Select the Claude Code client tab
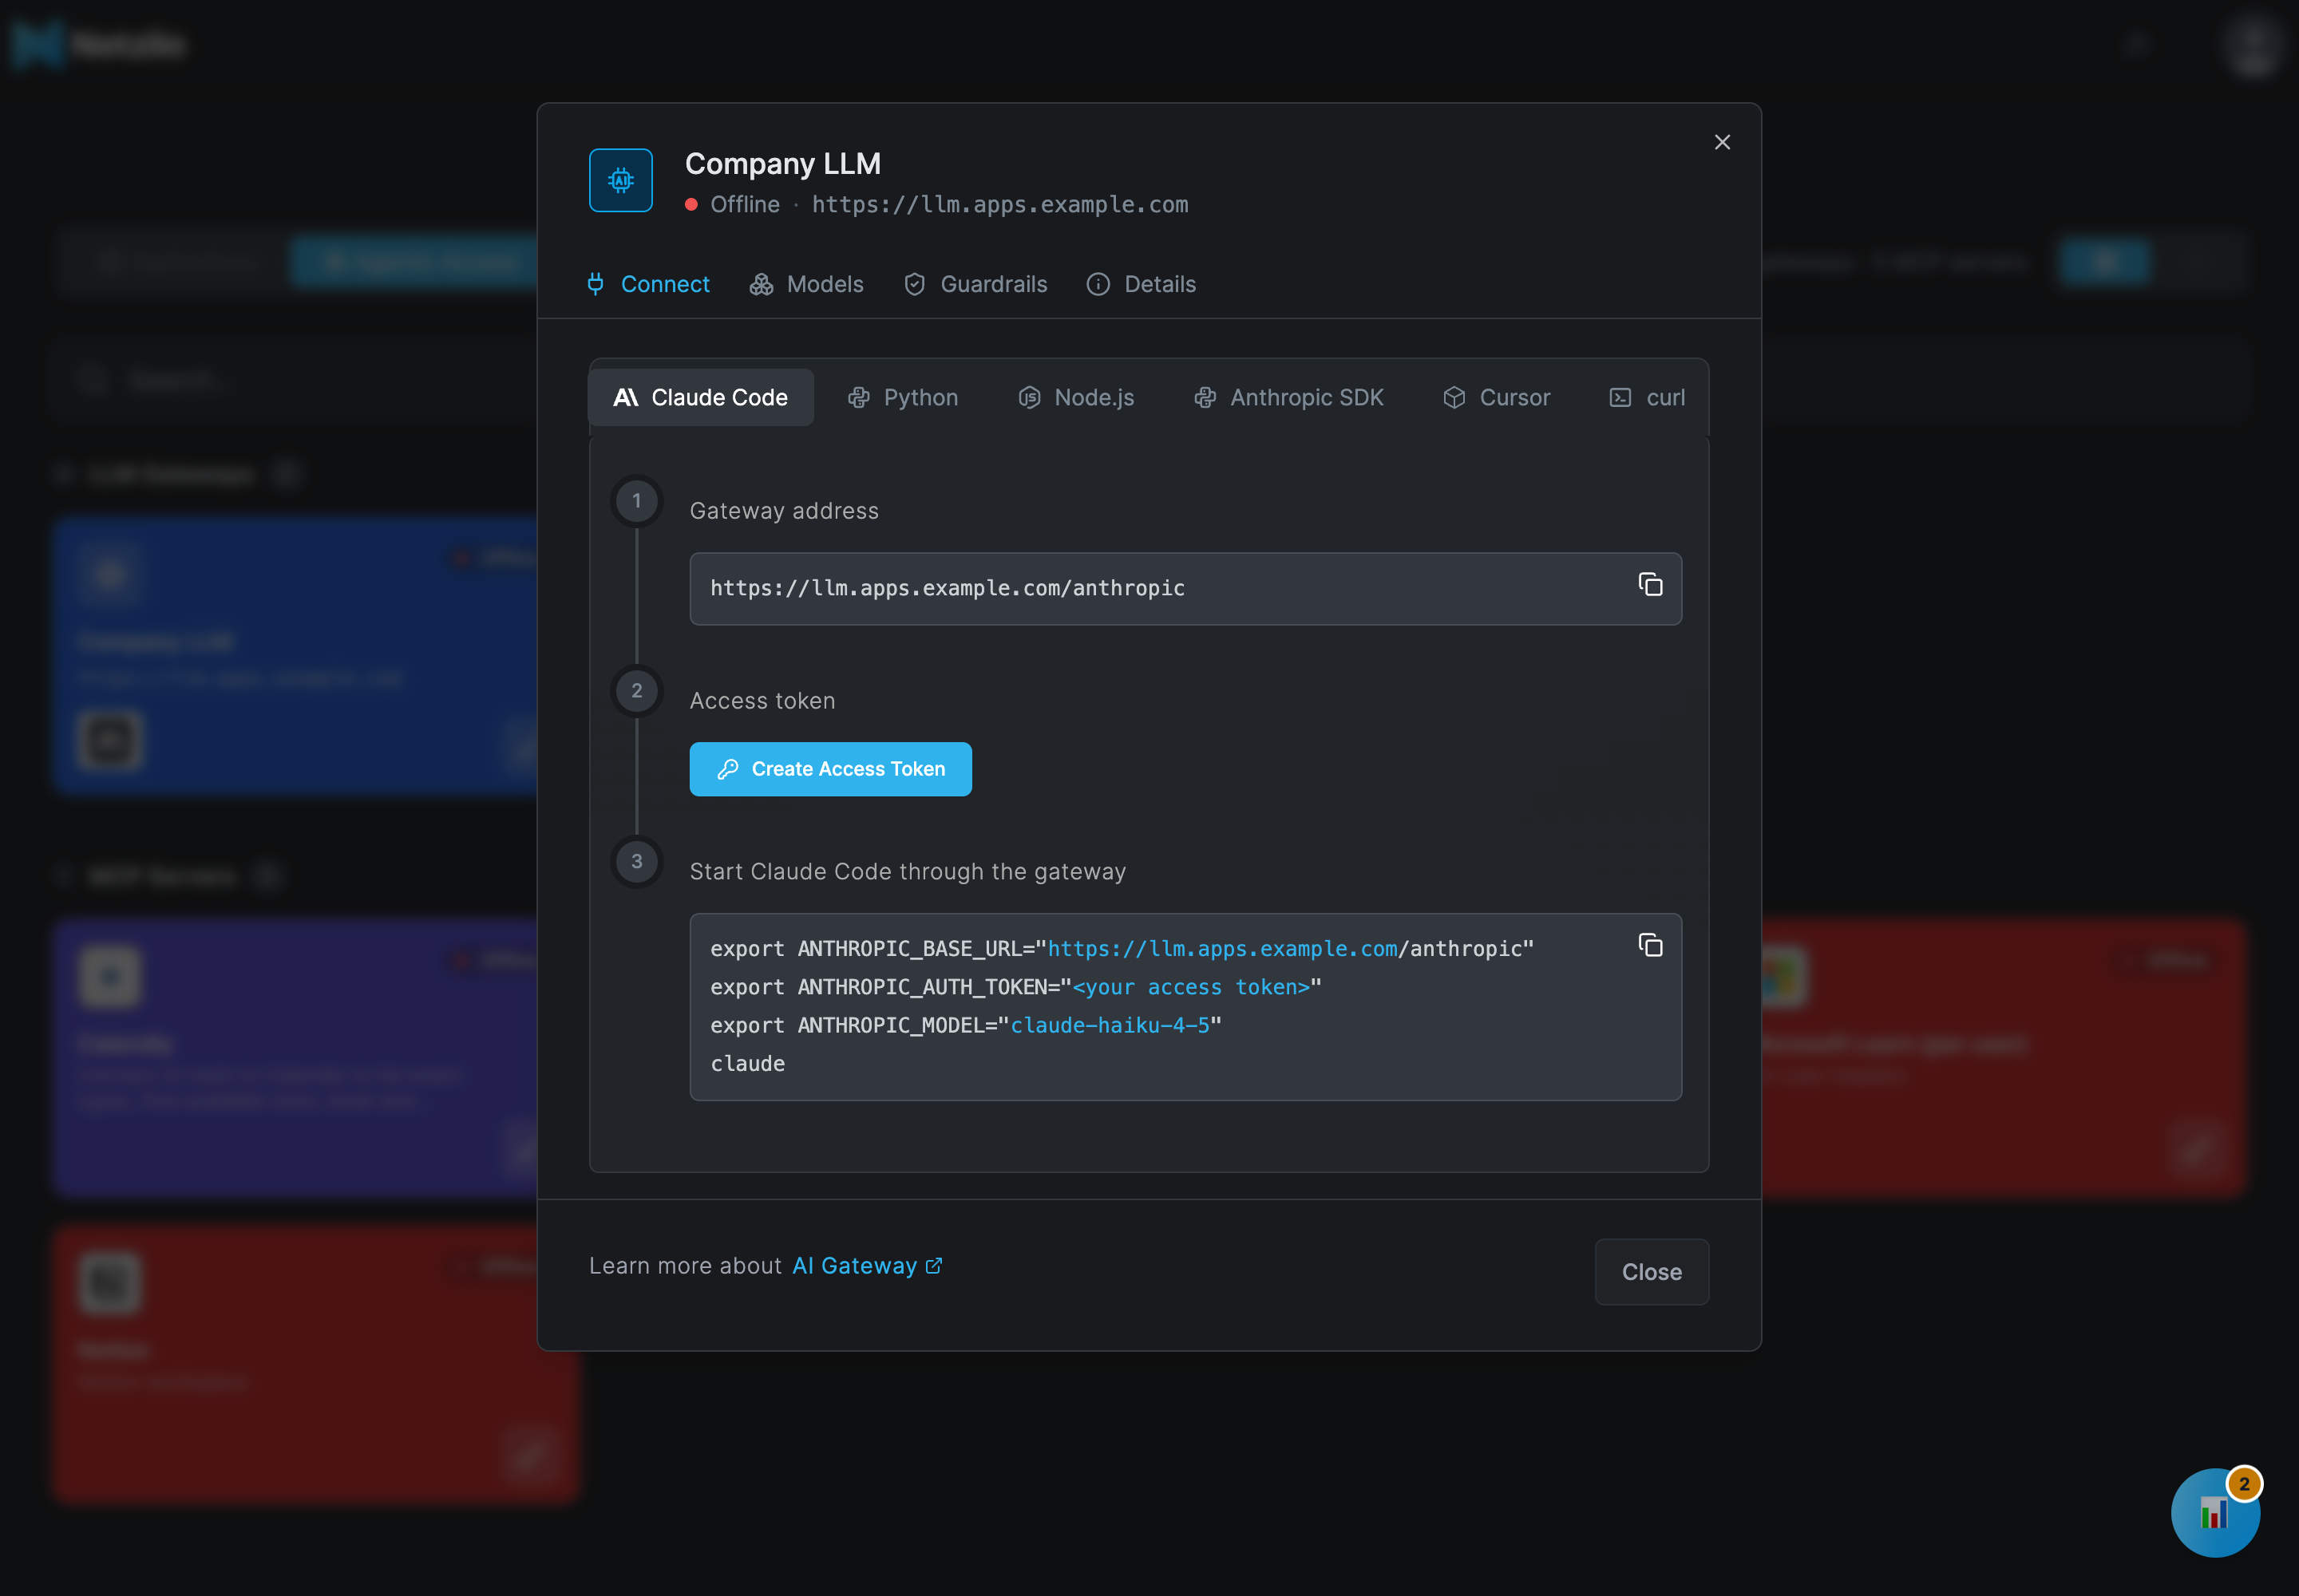2299x1596 pixels. tap(700, 397)
